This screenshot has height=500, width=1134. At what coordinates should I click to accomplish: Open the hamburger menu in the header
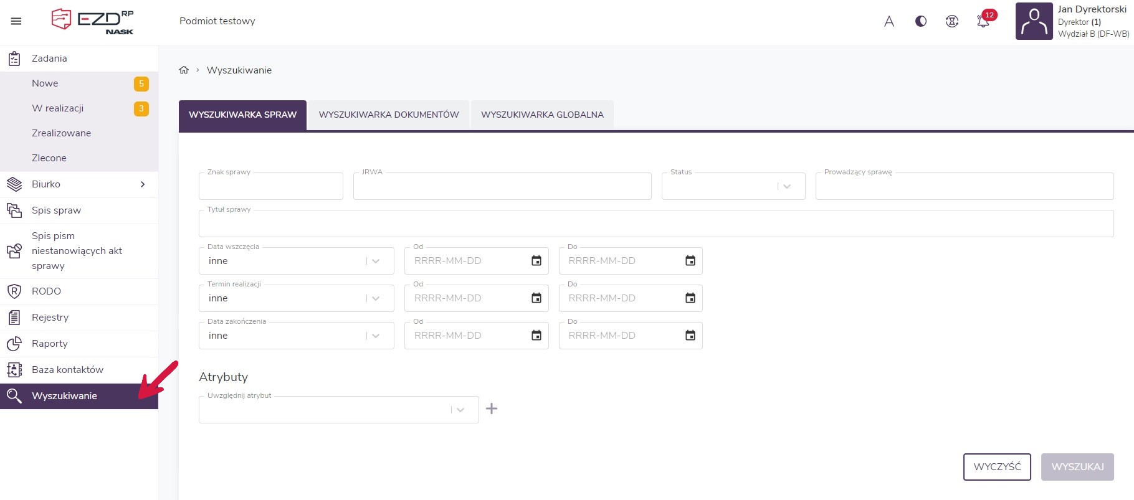pyautogui.click(x=16, y=21)
